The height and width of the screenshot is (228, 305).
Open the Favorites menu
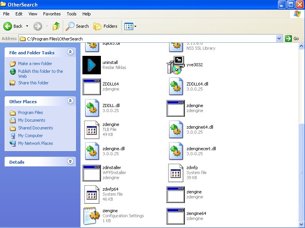click(52, 14)
